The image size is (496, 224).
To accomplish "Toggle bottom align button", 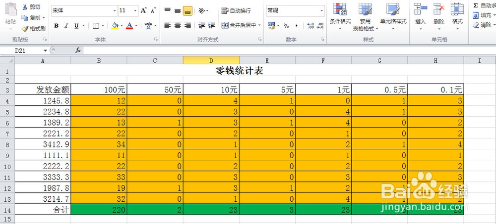I will click(188, 11).
